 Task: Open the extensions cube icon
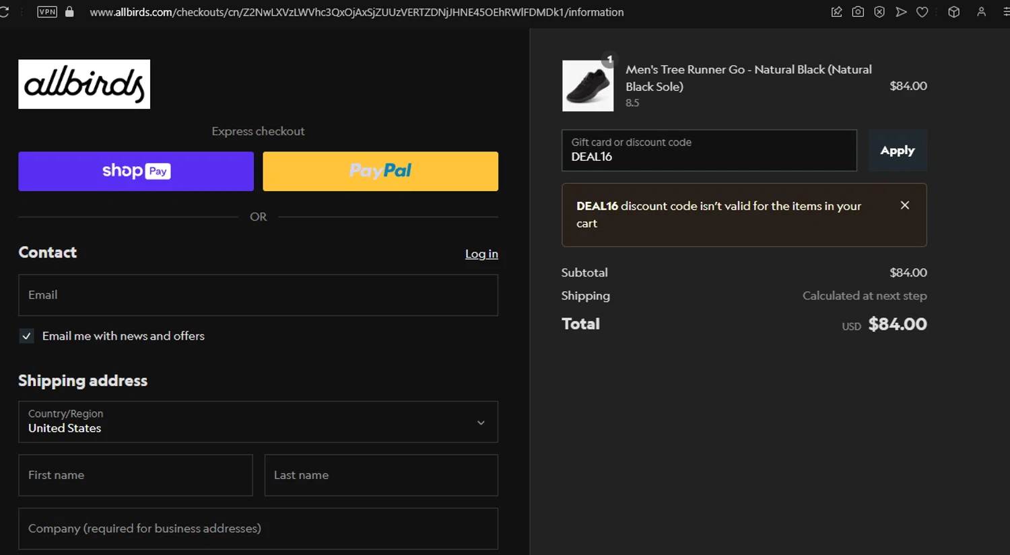tap(953, 12)
